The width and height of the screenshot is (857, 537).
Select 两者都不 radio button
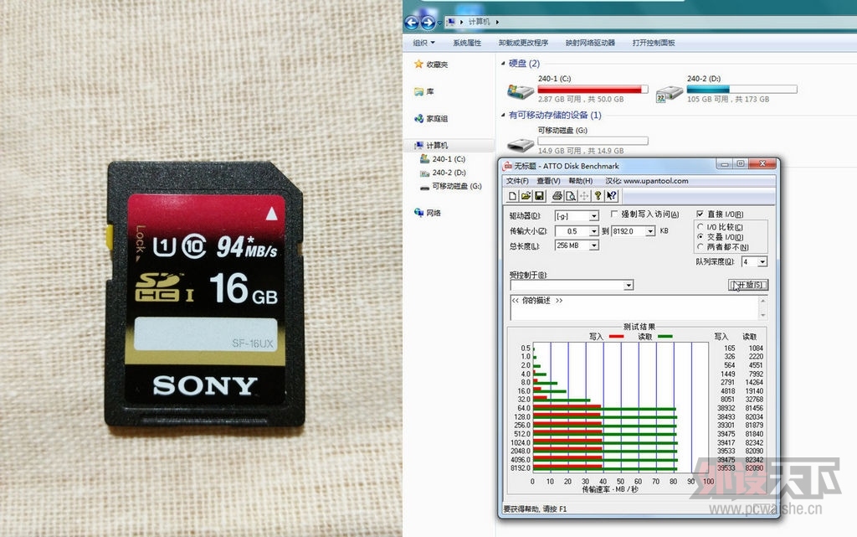tap(700, 246)
